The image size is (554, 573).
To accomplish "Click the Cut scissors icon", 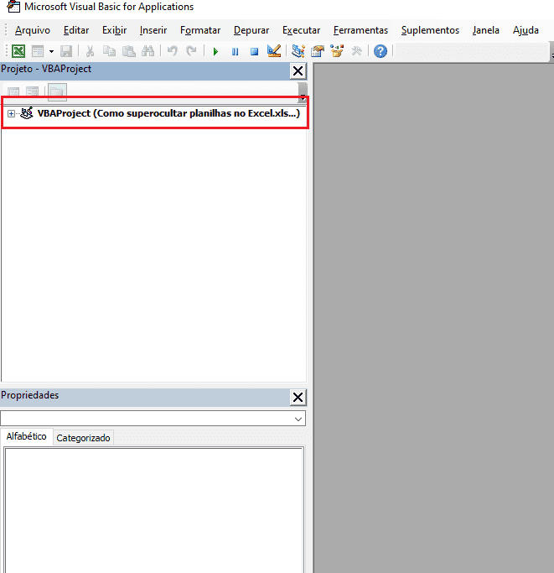I will [90, 51].
